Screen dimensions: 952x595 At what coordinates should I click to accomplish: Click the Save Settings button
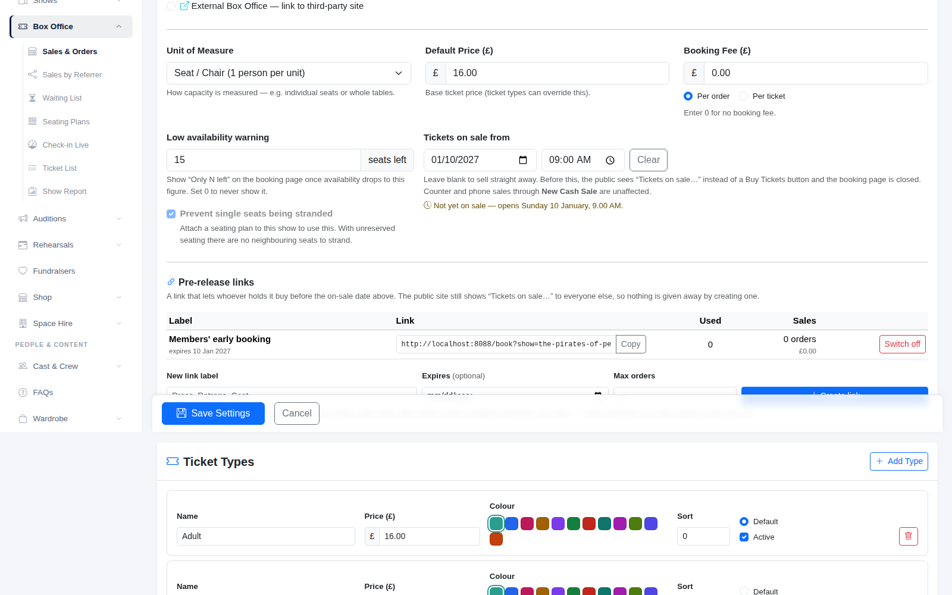[213, 414]
